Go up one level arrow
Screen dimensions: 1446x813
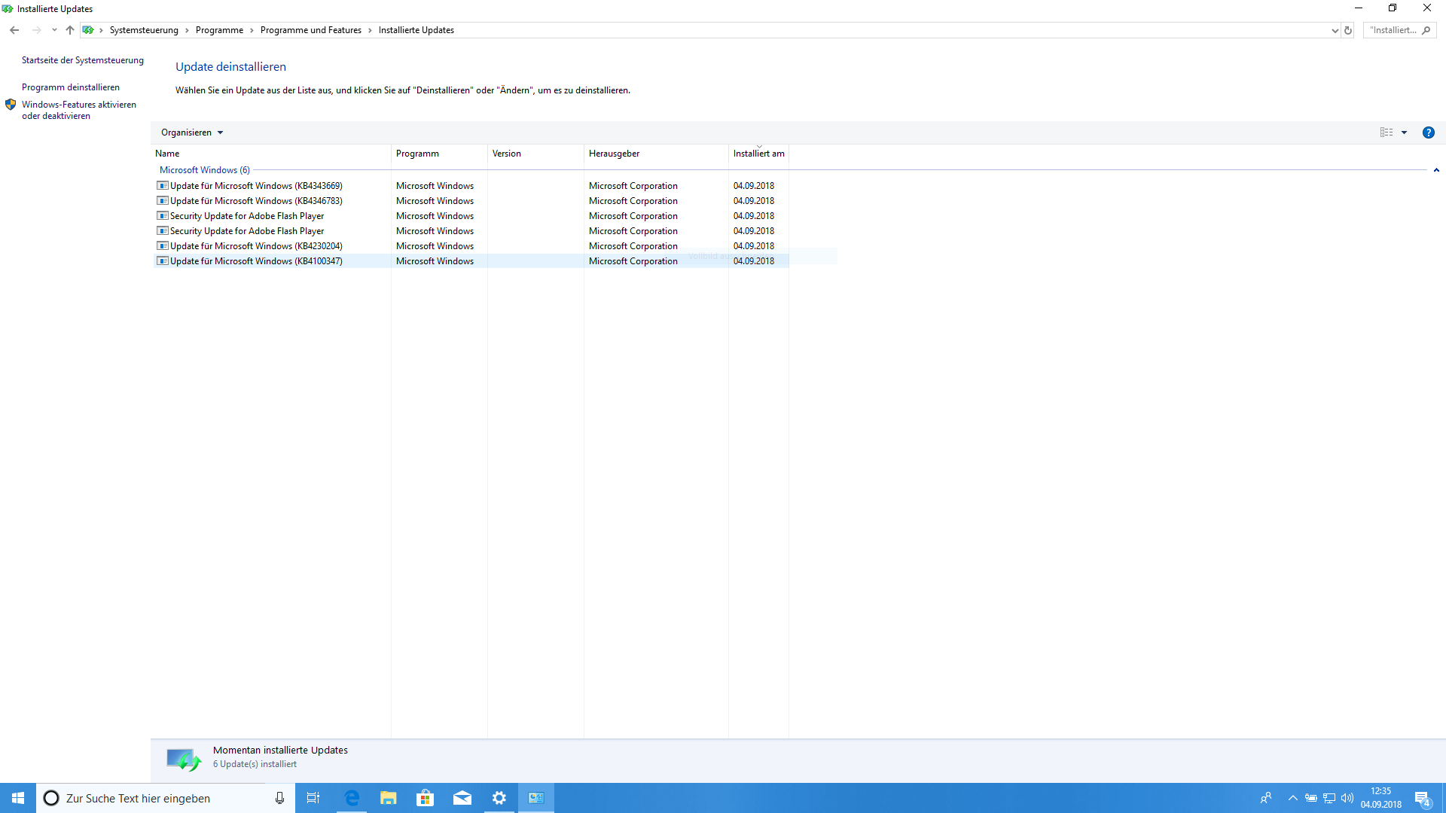pyautogui.click(x=70, y=30)
